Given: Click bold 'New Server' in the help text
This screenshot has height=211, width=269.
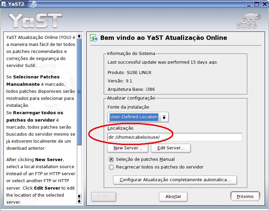Looking at the screenshot, I should click(49, 160).
